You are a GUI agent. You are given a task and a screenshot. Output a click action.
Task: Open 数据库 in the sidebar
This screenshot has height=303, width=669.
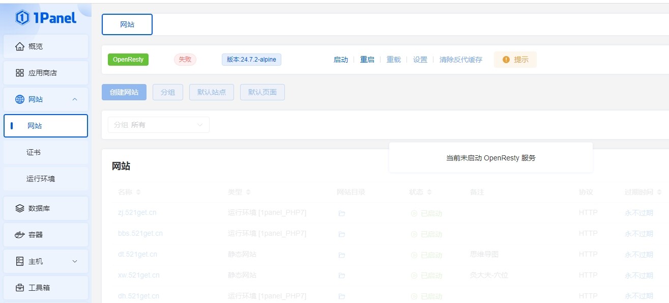pos(46,208)
